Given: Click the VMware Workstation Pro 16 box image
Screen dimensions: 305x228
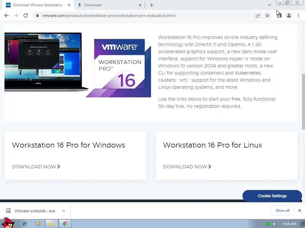Looking at the screenshot, I should pyautogui.click(x=119, y=68).
